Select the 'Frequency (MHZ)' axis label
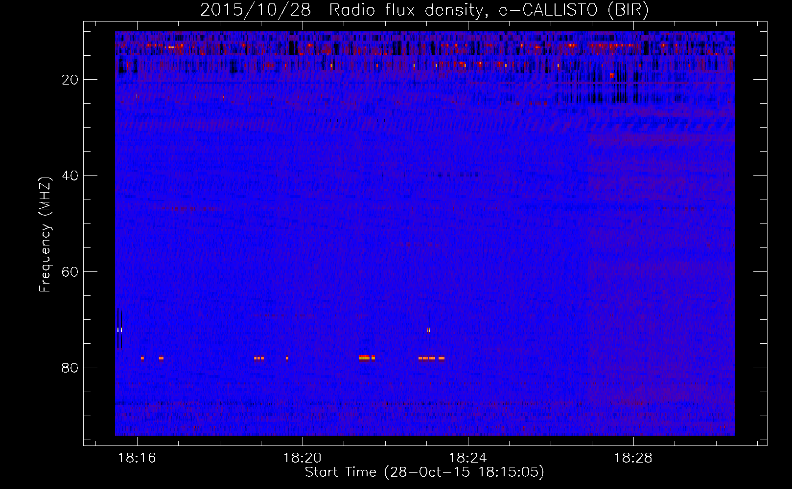792x489 pixels. tap(45, 235)
